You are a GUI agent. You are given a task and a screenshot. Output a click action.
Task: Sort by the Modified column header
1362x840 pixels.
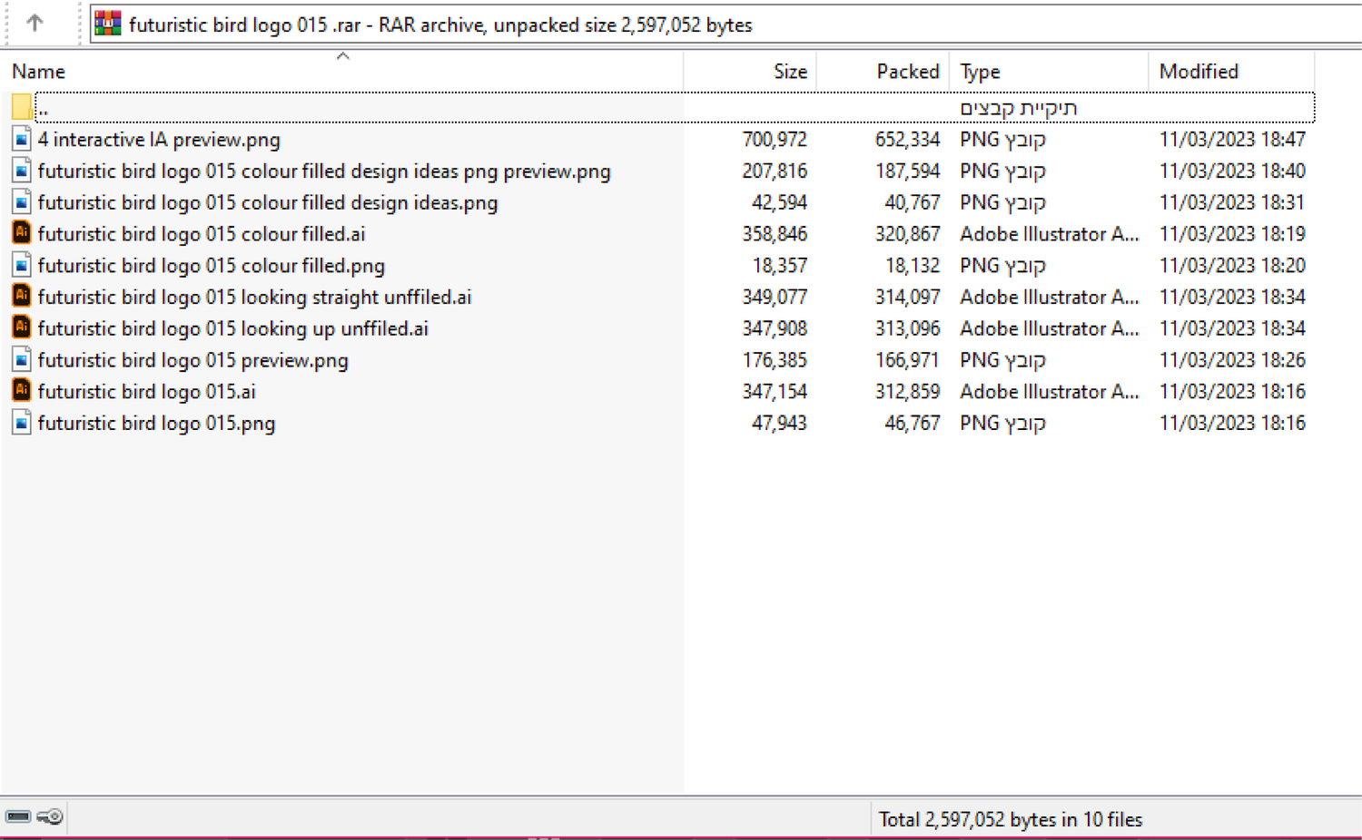coord(1199,72)
